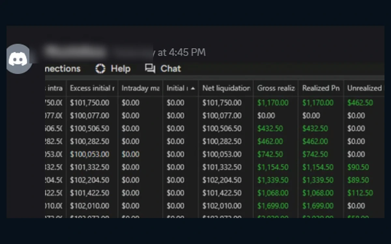391x244 pixels.
Task: Select Net liquidation cell $101,750.00
Action: point(222,103)
